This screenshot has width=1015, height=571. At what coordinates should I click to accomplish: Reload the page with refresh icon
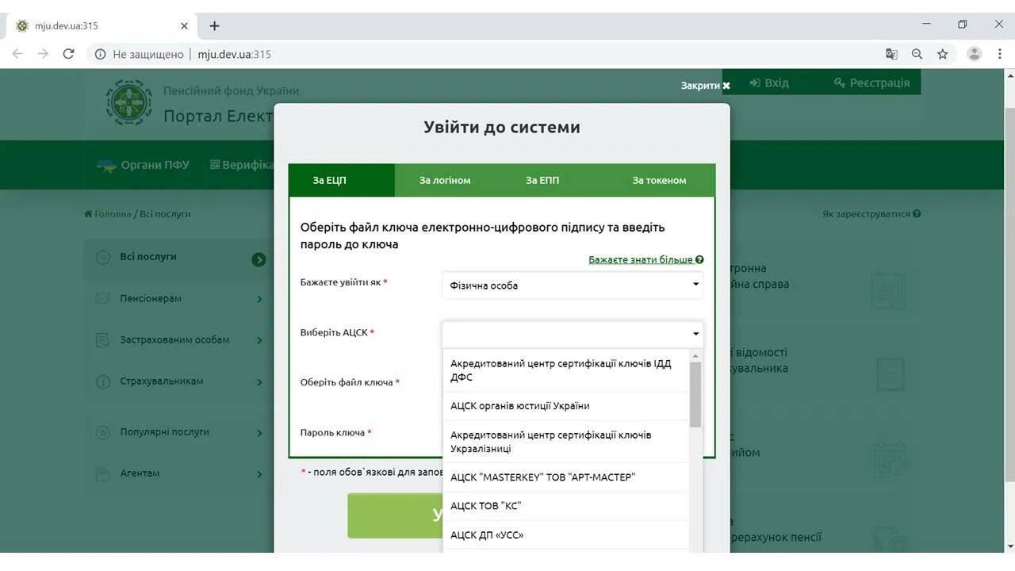[x=68, y=54]
